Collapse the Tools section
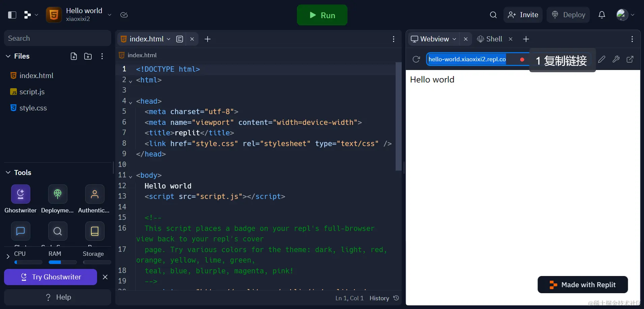This screenshot has height=309, width=644. [x=8, y=173]
